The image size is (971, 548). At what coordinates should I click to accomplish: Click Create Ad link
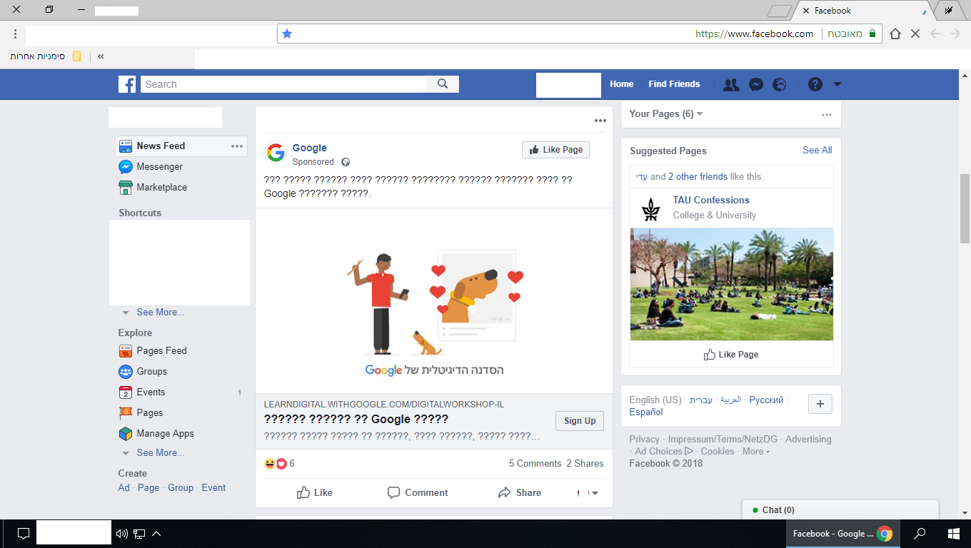coord(124,487)
